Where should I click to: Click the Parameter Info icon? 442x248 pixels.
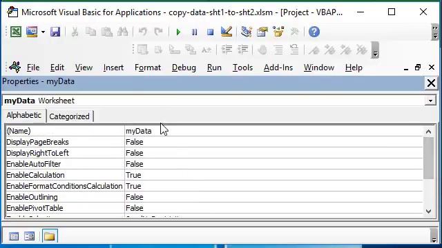tap(191, 50)
